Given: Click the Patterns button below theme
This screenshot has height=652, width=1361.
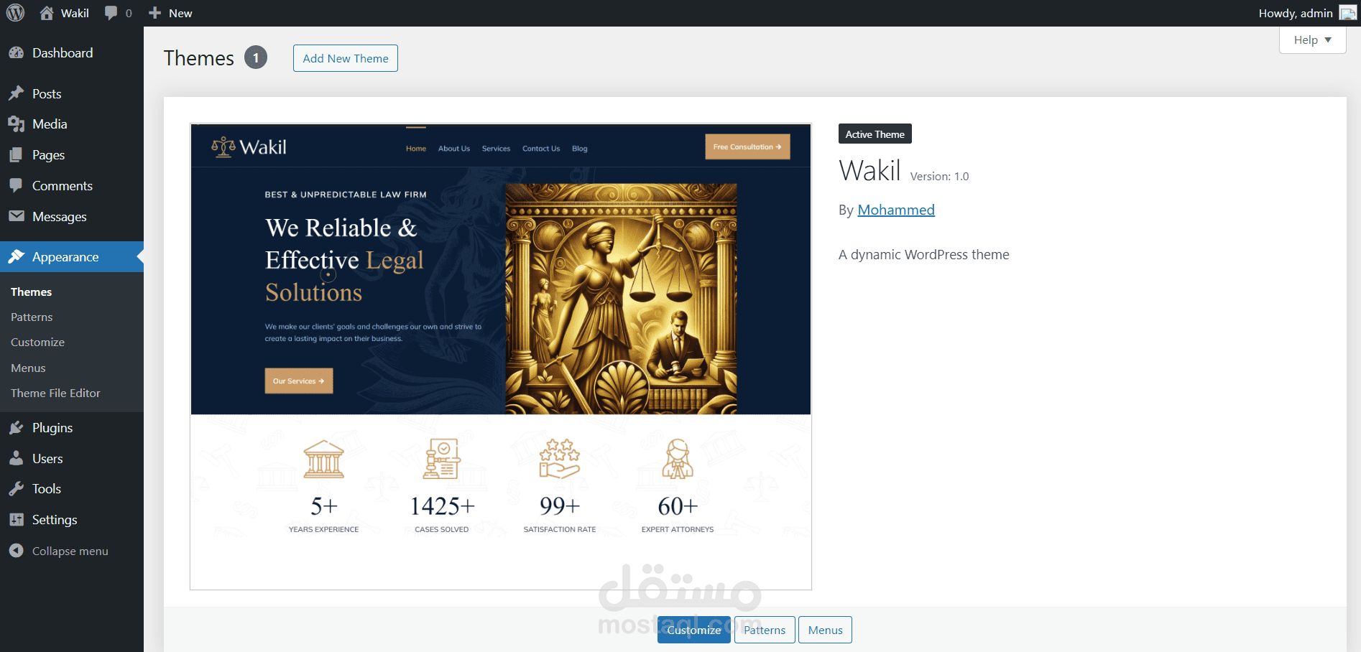Looking at the screenshot, I should [765, 630].
